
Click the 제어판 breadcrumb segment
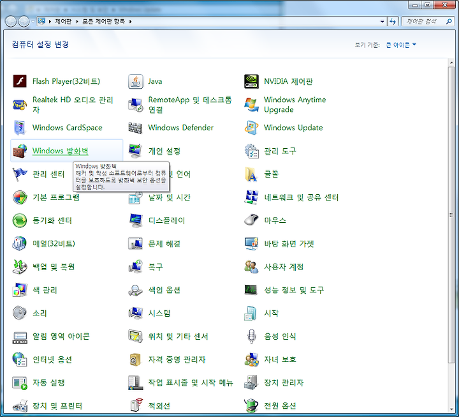point(63,22)
